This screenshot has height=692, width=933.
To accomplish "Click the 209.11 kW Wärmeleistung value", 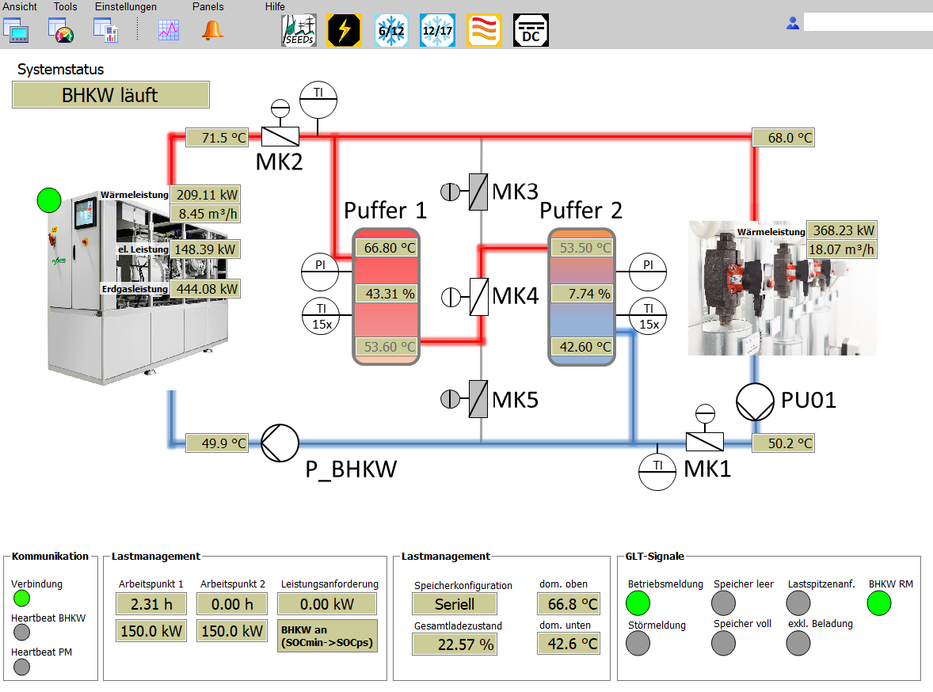I will tap(206, 195).
